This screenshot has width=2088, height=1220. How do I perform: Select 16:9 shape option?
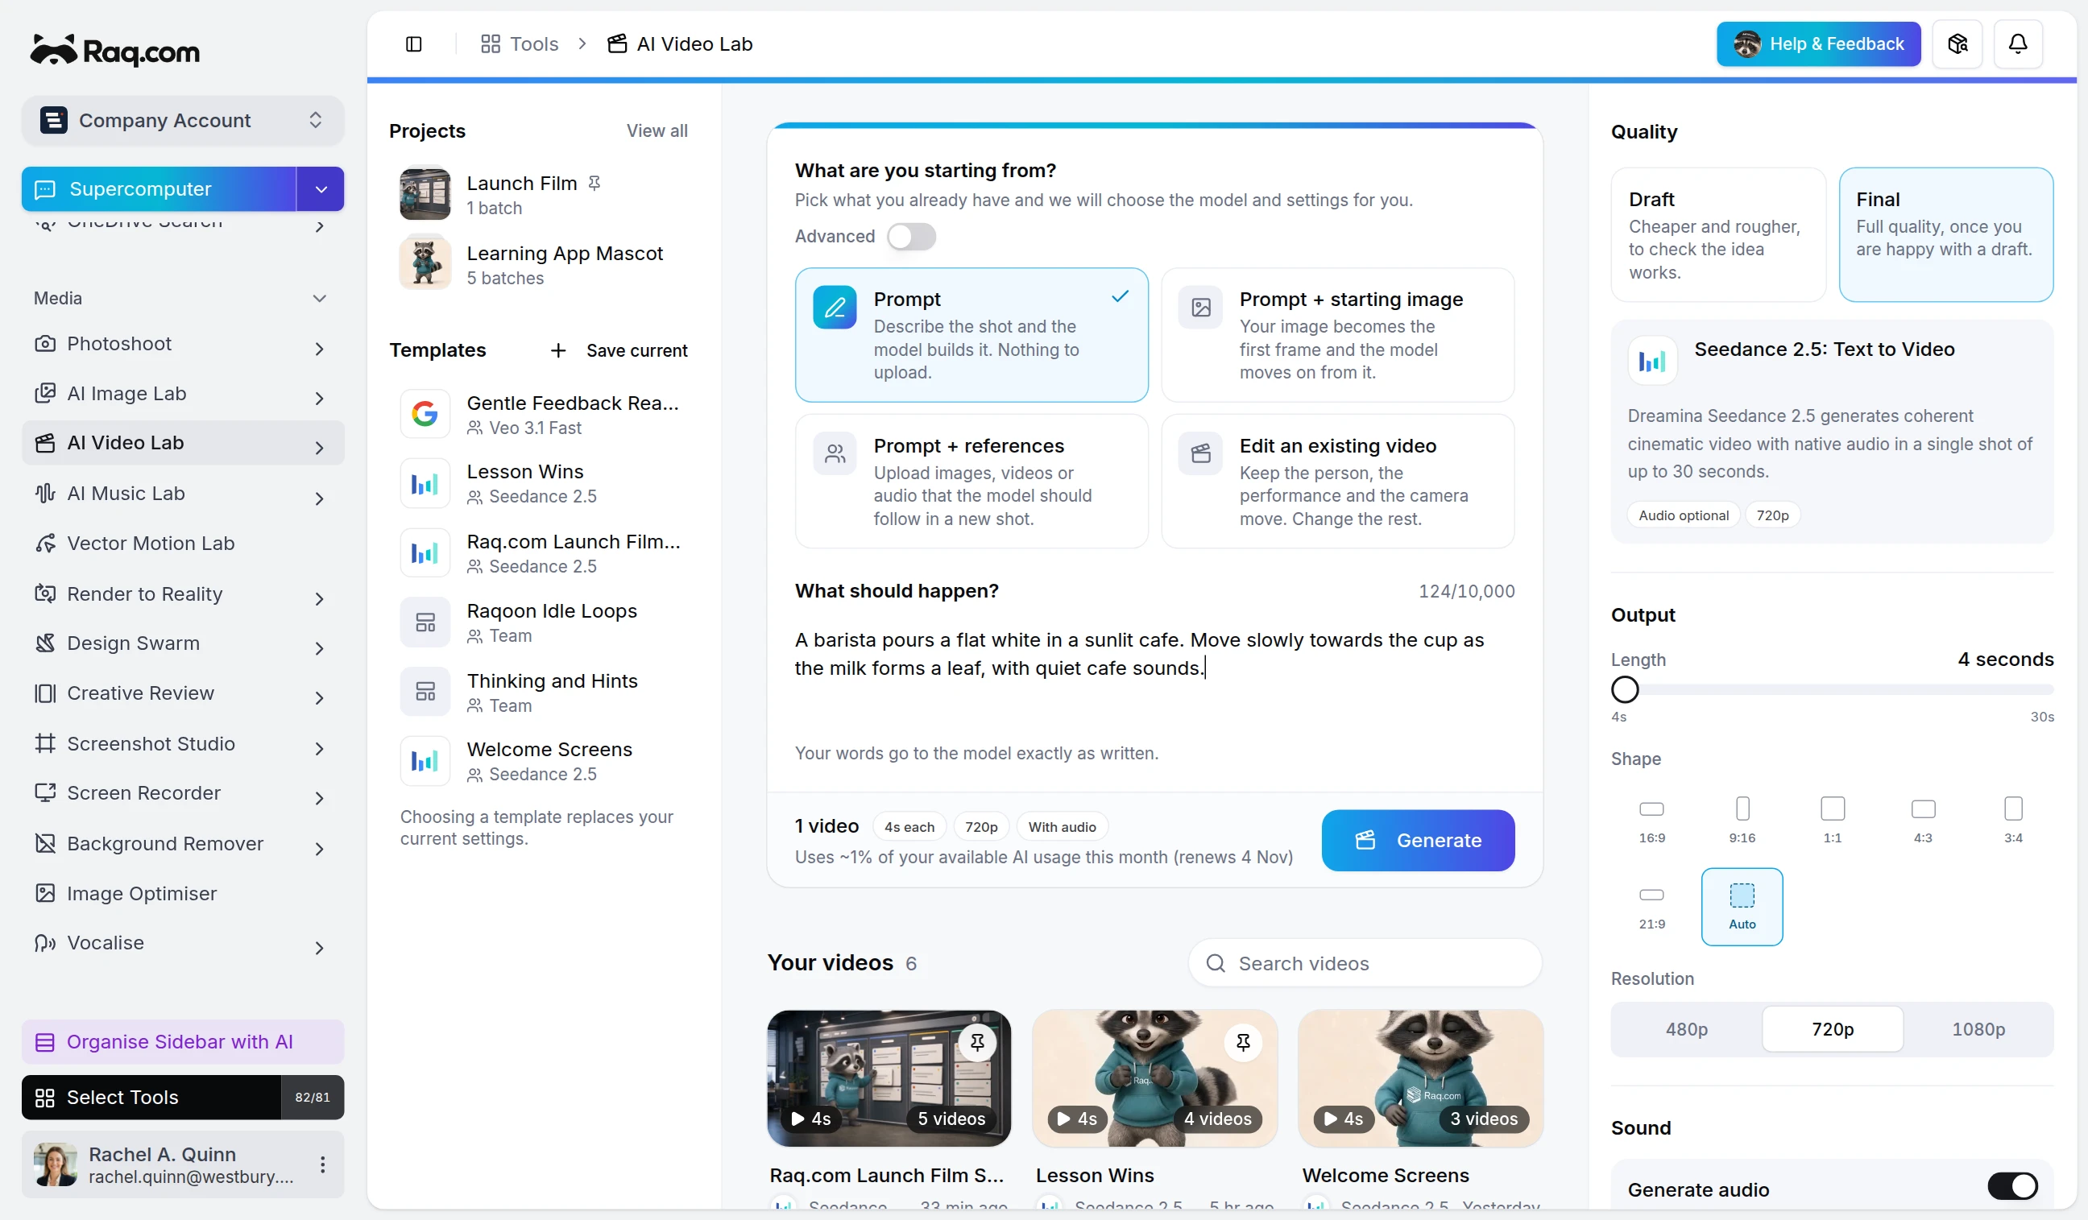coord(1651,821)
